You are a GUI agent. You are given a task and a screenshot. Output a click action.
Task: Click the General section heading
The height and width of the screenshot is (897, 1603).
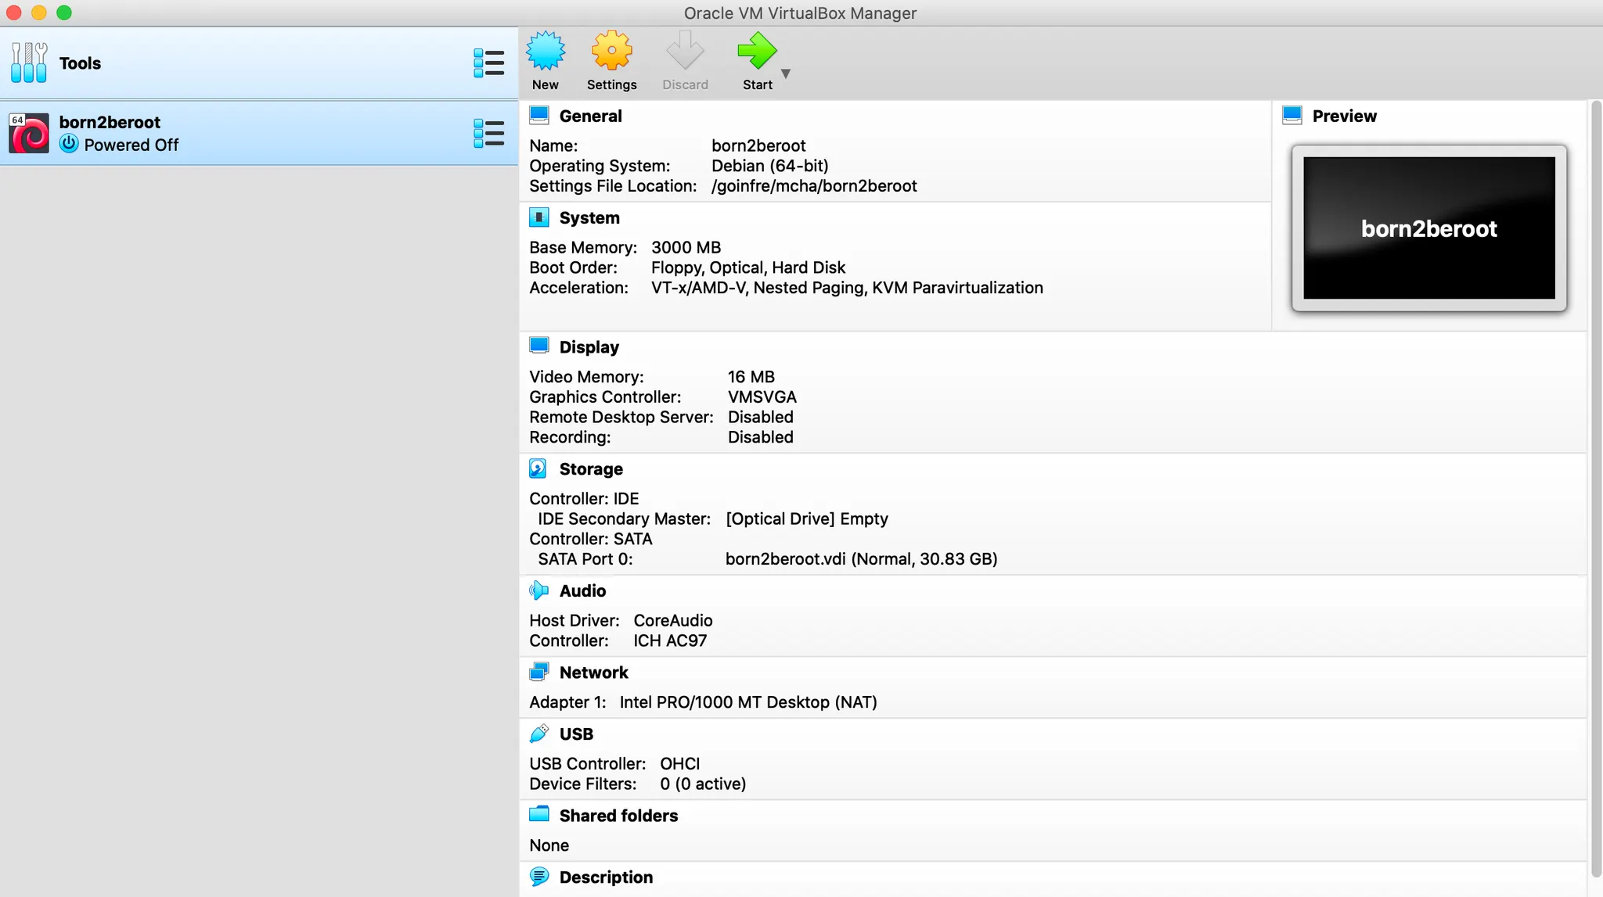[590, 117]
